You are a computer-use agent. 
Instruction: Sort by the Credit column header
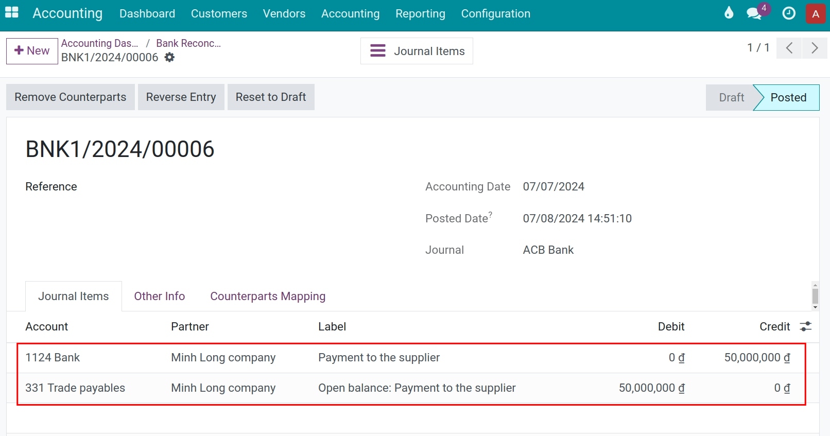774,326
